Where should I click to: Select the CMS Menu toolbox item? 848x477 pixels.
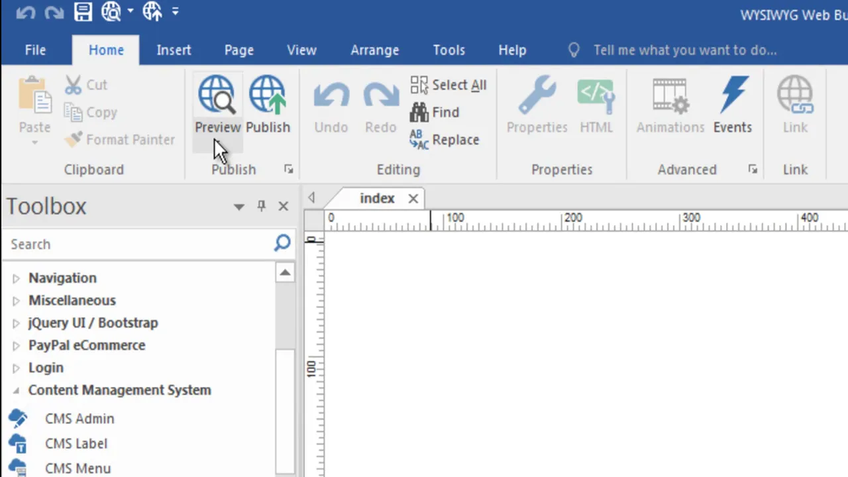coord(59,468)
